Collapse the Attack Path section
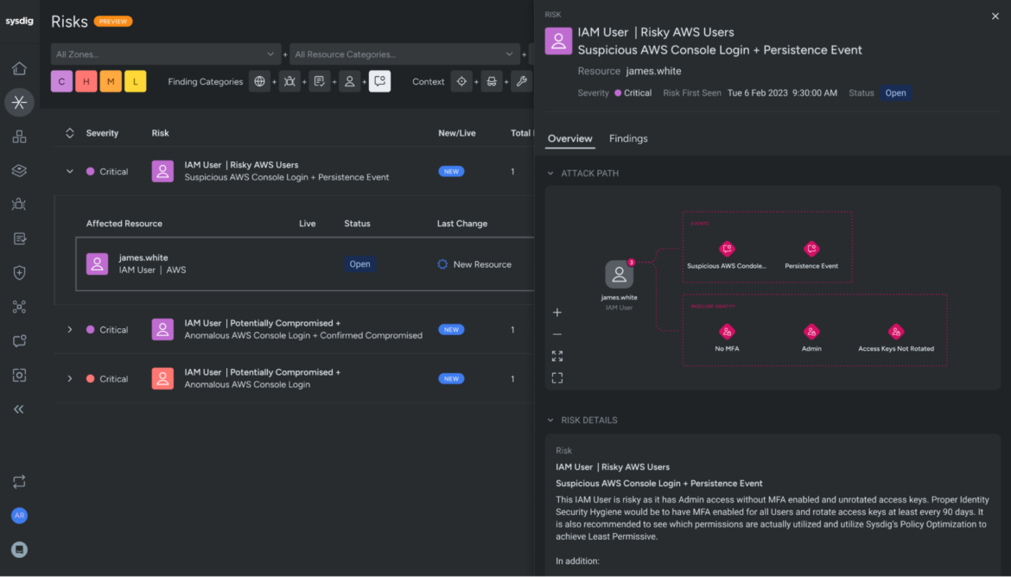The width and height of the screenshot is (1011, 577). point(550,173)
